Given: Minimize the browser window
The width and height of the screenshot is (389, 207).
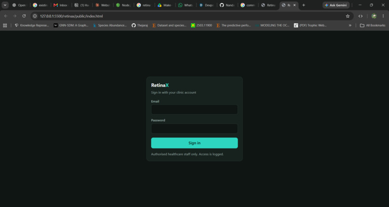Looking at the screenshot, I should [x=360, y=5].
